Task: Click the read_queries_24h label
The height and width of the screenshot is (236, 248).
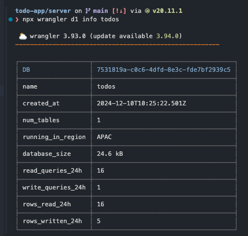Action: (52, 170)
